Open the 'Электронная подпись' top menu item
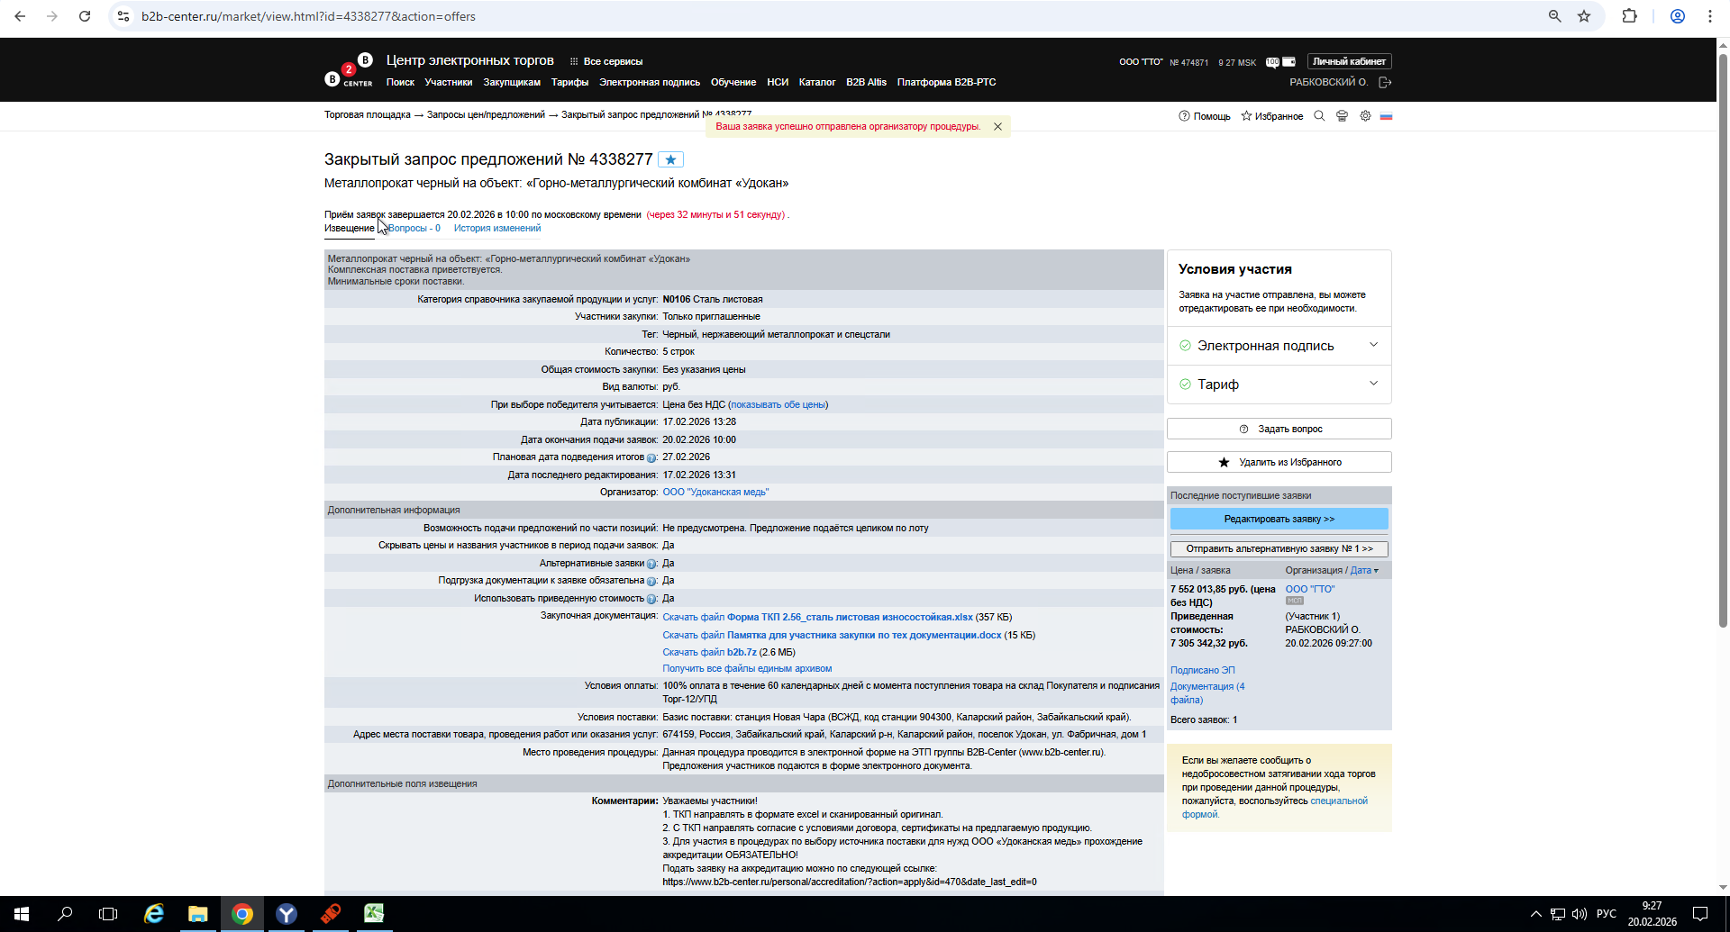Viewport: 1730px width, 932px height. (x=650, y=83)
